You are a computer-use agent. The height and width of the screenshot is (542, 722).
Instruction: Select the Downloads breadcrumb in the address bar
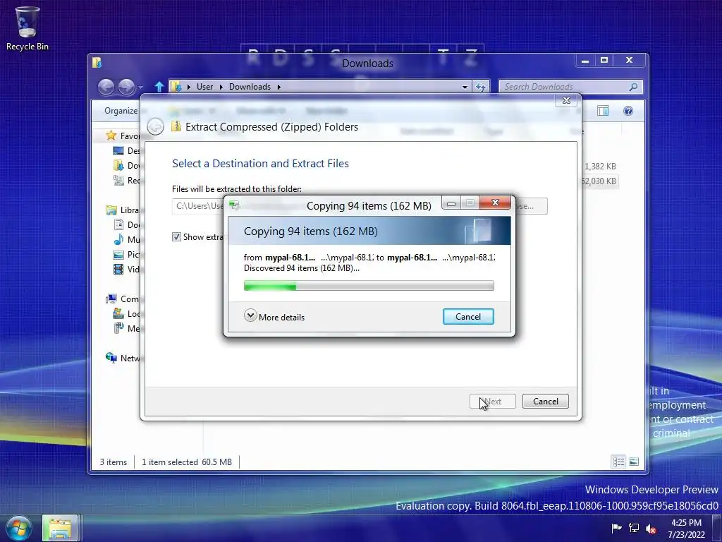point(250,87)
